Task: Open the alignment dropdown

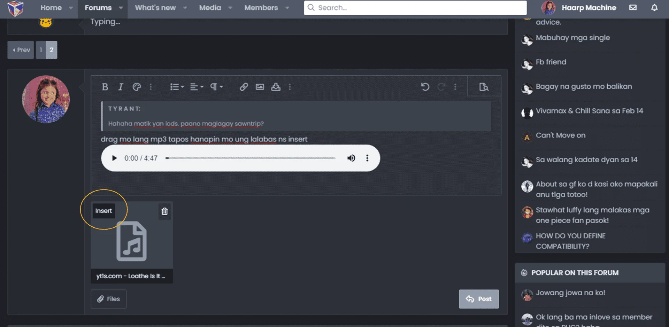Action: [x=197, y=87]
